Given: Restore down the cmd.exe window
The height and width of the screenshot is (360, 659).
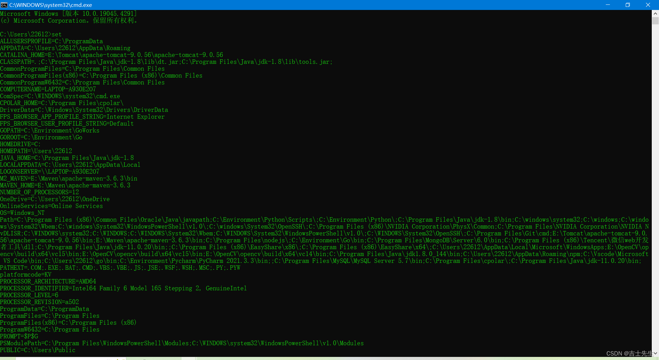Looking at the screenshot, I should point(628,5).
